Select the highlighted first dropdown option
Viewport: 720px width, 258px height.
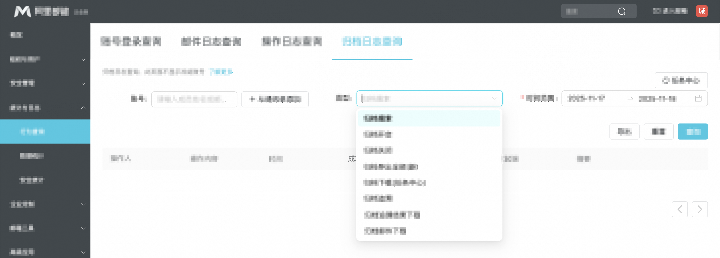429,118
